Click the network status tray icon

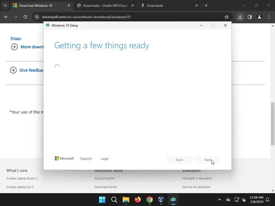237,200
